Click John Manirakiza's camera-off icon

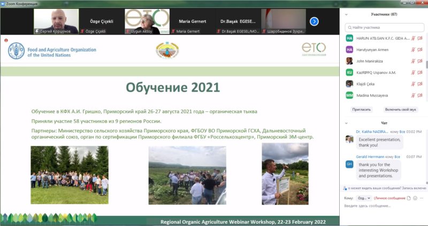pyautogui.click(x=420, y=61)
